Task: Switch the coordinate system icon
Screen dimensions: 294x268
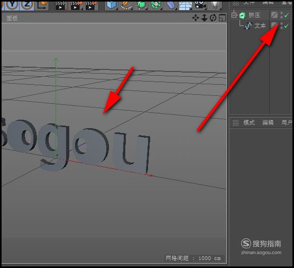Action: (x=42, y=5)
